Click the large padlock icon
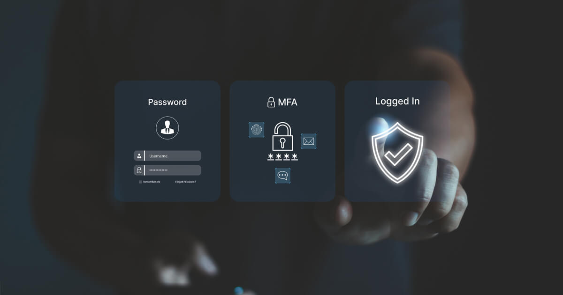The width and height of the screenshot is (563, 295). click(x=282, y=136)
